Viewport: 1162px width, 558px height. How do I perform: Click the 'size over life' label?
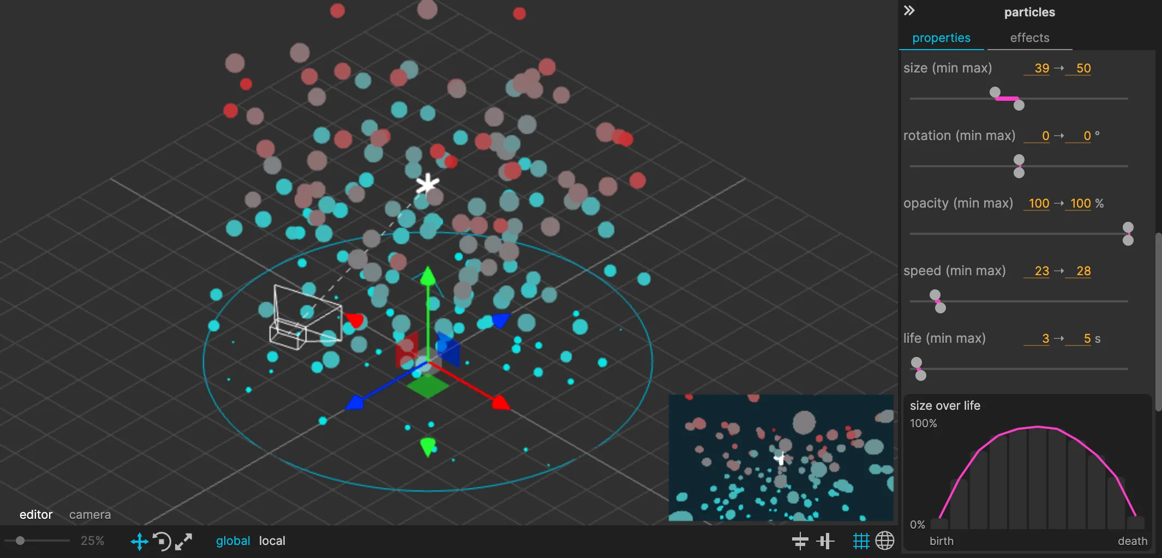(945, 405)
